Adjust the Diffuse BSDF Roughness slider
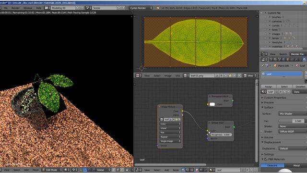Viewport: 307px width, 173px height. 221,135
